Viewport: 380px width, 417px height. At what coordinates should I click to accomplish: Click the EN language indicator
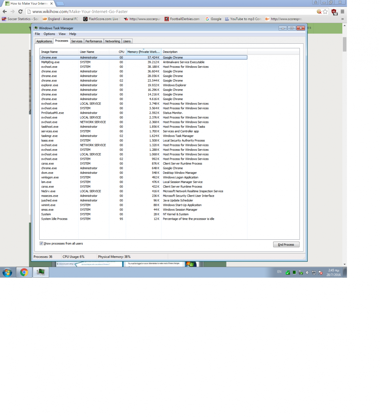tap(279, 272)
